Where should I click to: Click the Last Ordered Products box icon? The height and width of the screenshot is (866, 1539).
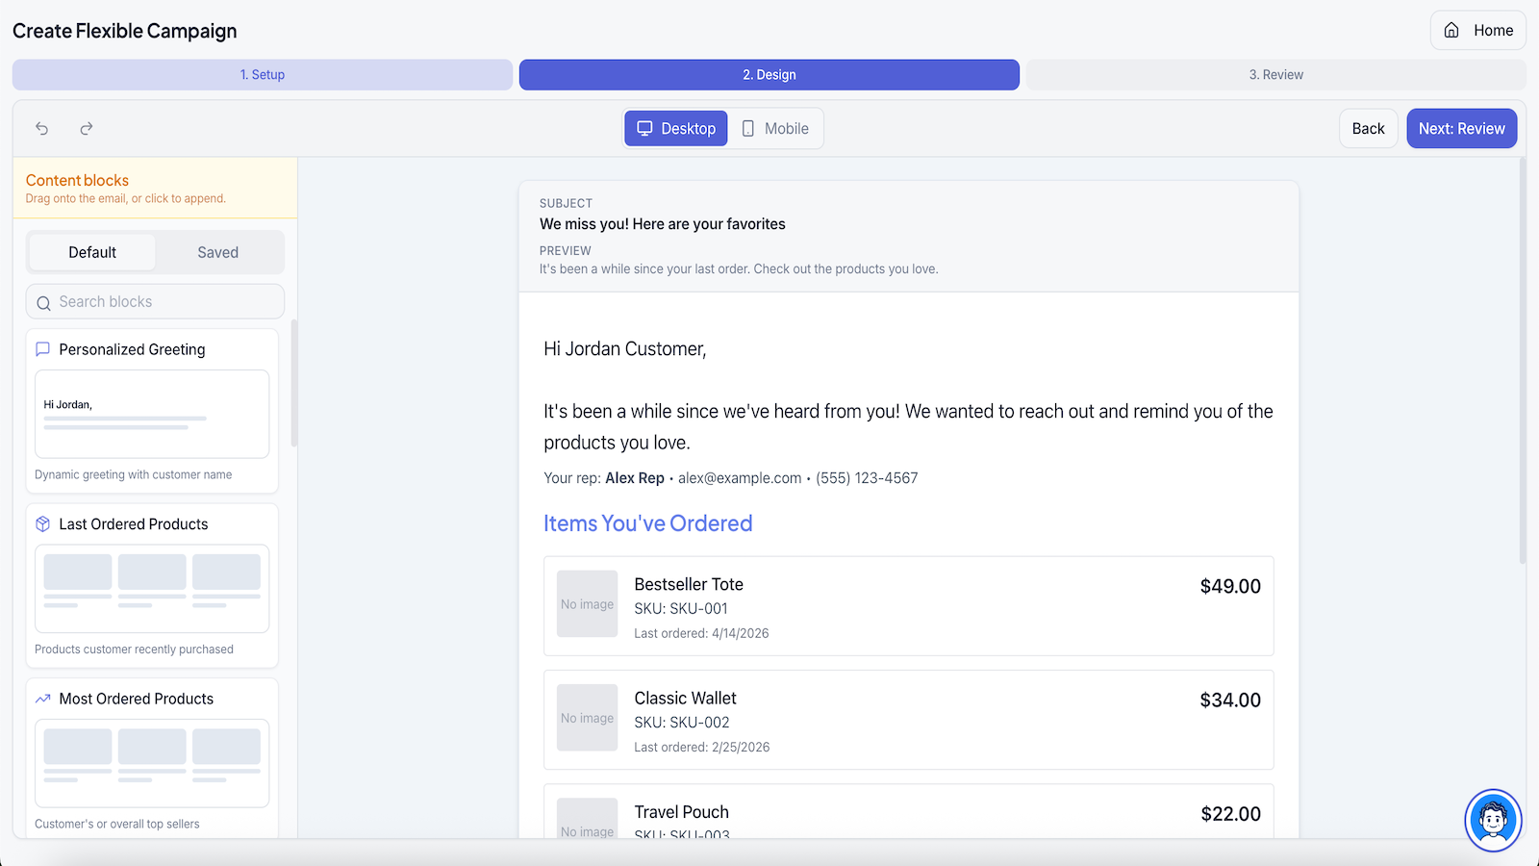pos(42,524)
